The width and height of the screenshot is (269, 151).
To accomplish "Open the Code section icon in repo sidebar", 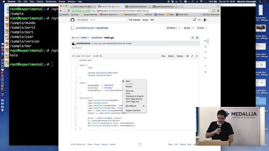I will pos(206,41).
